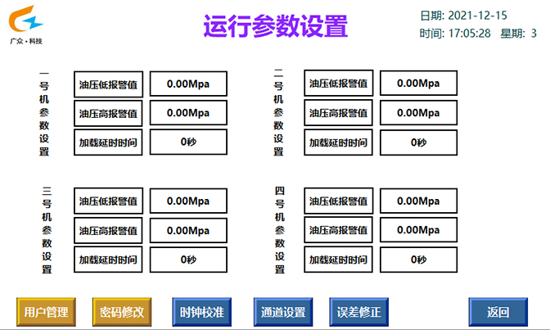Go to 通道设置 channel settings
The width and height of the screenshot is (550, 330).
[x=282, y=312]
